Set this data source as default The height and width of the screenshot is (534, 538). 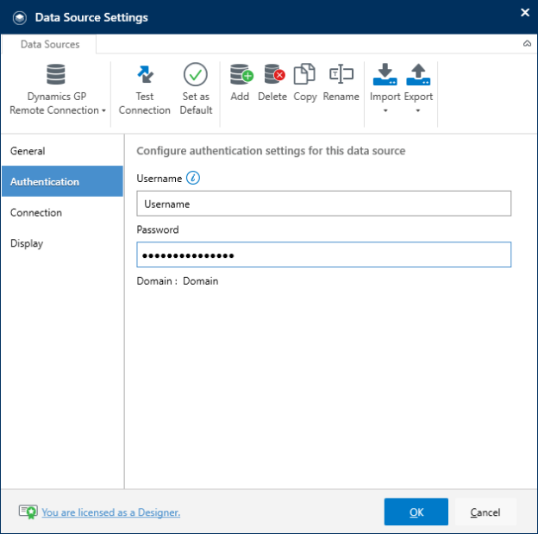click(196, 90)
